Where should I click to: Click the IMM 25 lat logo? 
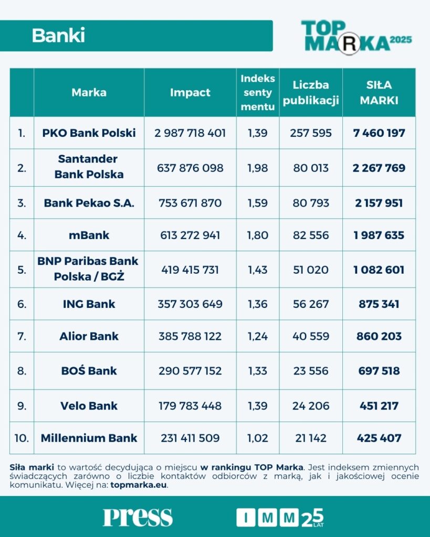click(279, 517)
